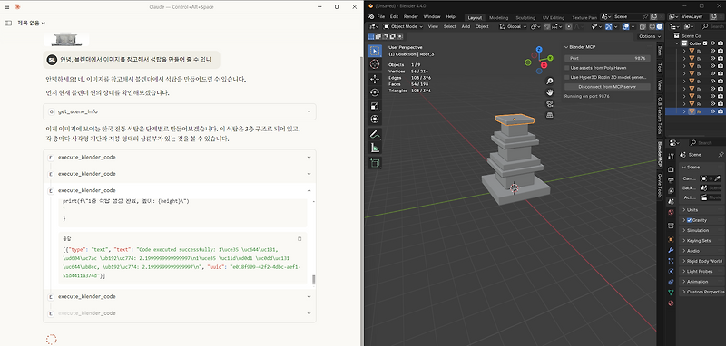Open the GLB Texture Tools sidebar tab
Viewport: 726px width, 346px height.
[660, 116]
